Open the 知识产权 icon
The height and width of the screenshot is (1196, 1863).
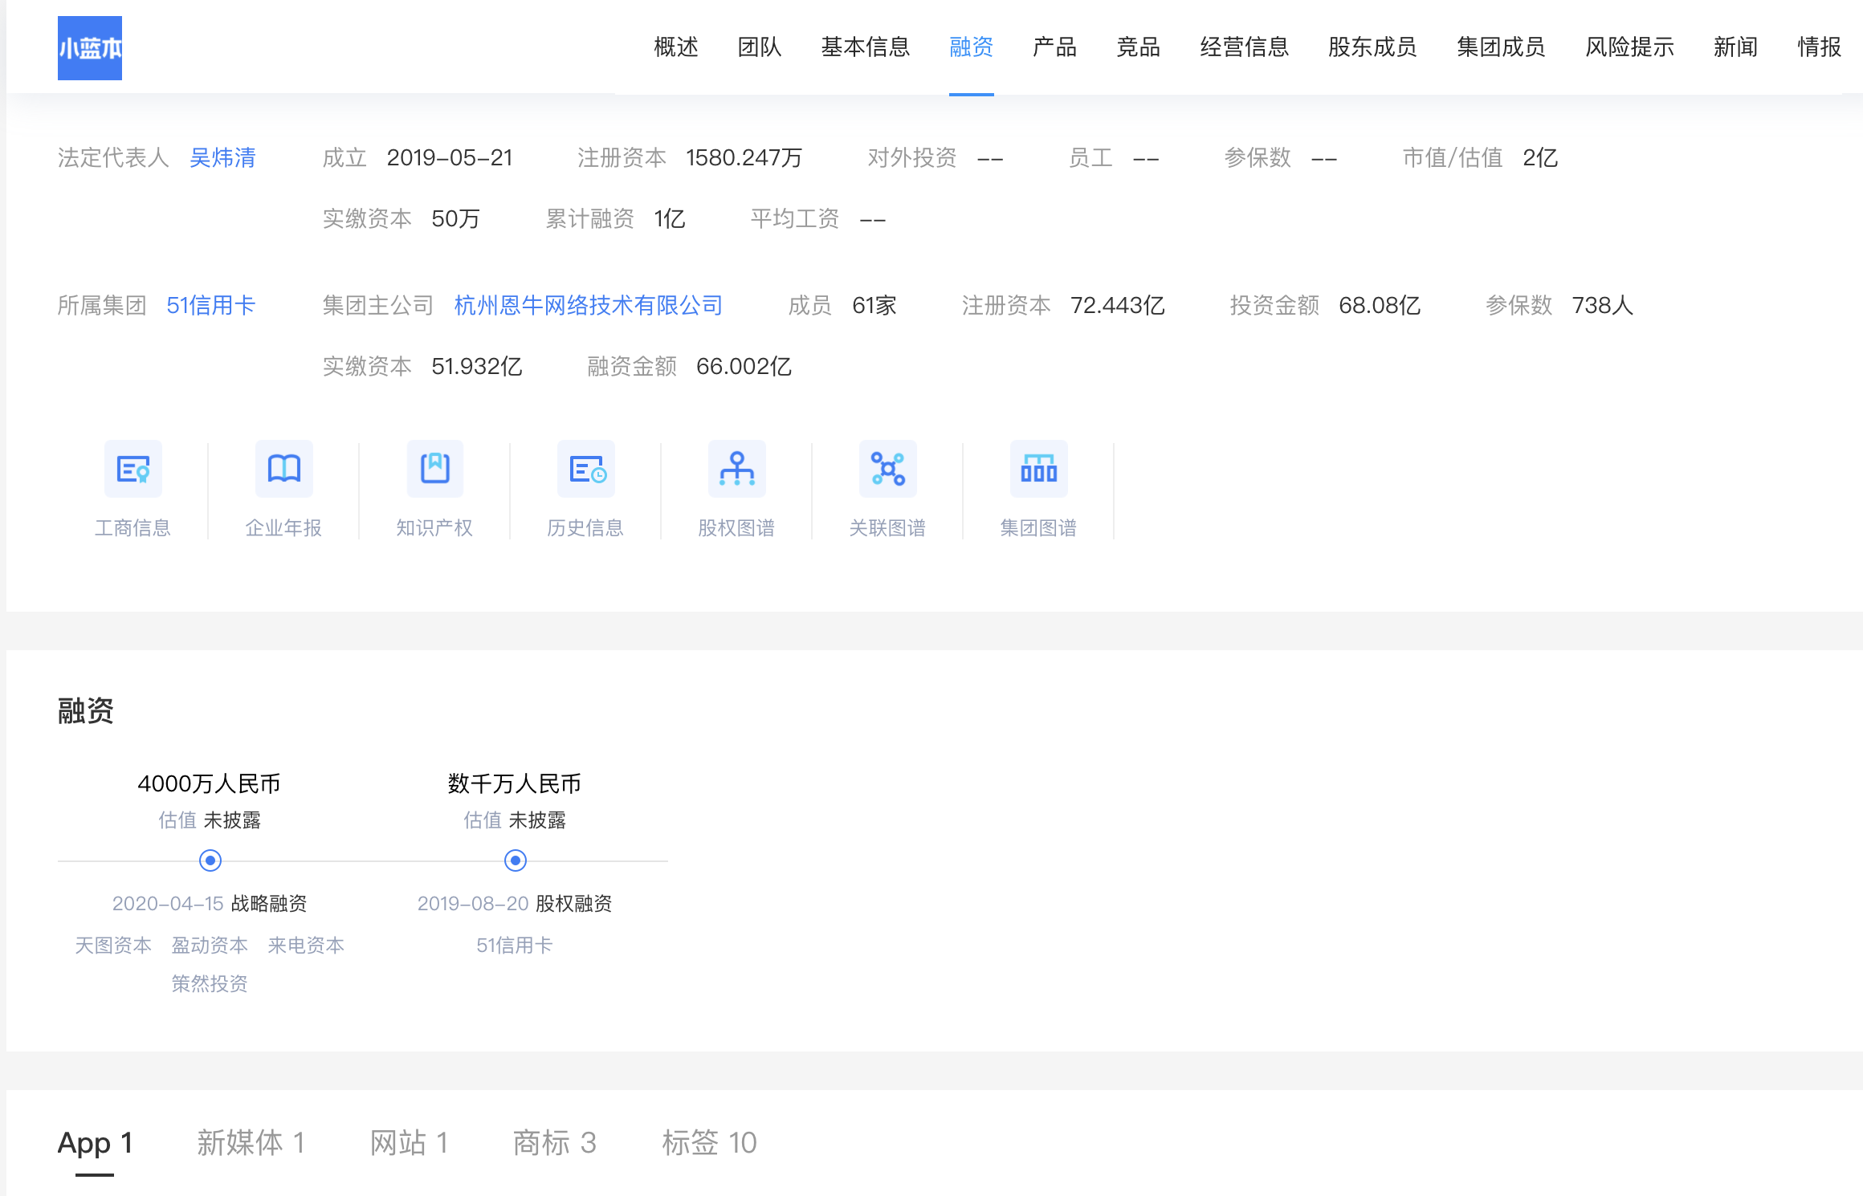point(434,469)
